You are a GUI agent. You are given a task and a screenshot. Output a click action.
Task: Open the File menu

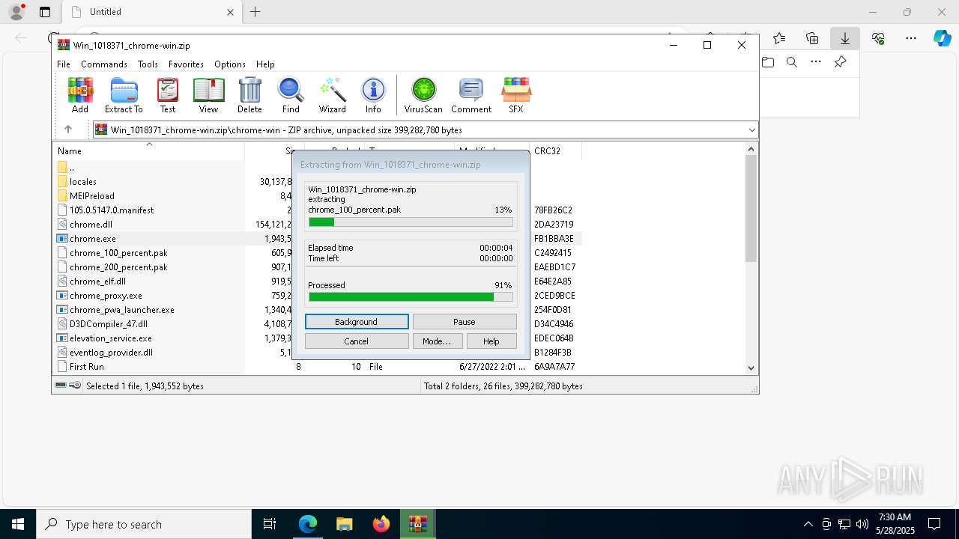point(64,64)
